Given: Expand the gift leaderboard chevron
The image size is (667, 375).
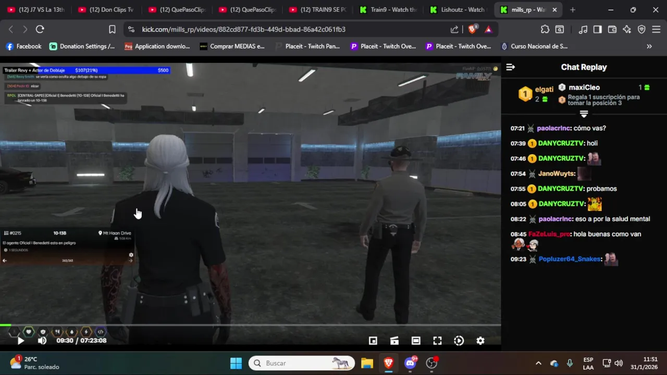Looking at the screenshot, I should tap(584, 114).
